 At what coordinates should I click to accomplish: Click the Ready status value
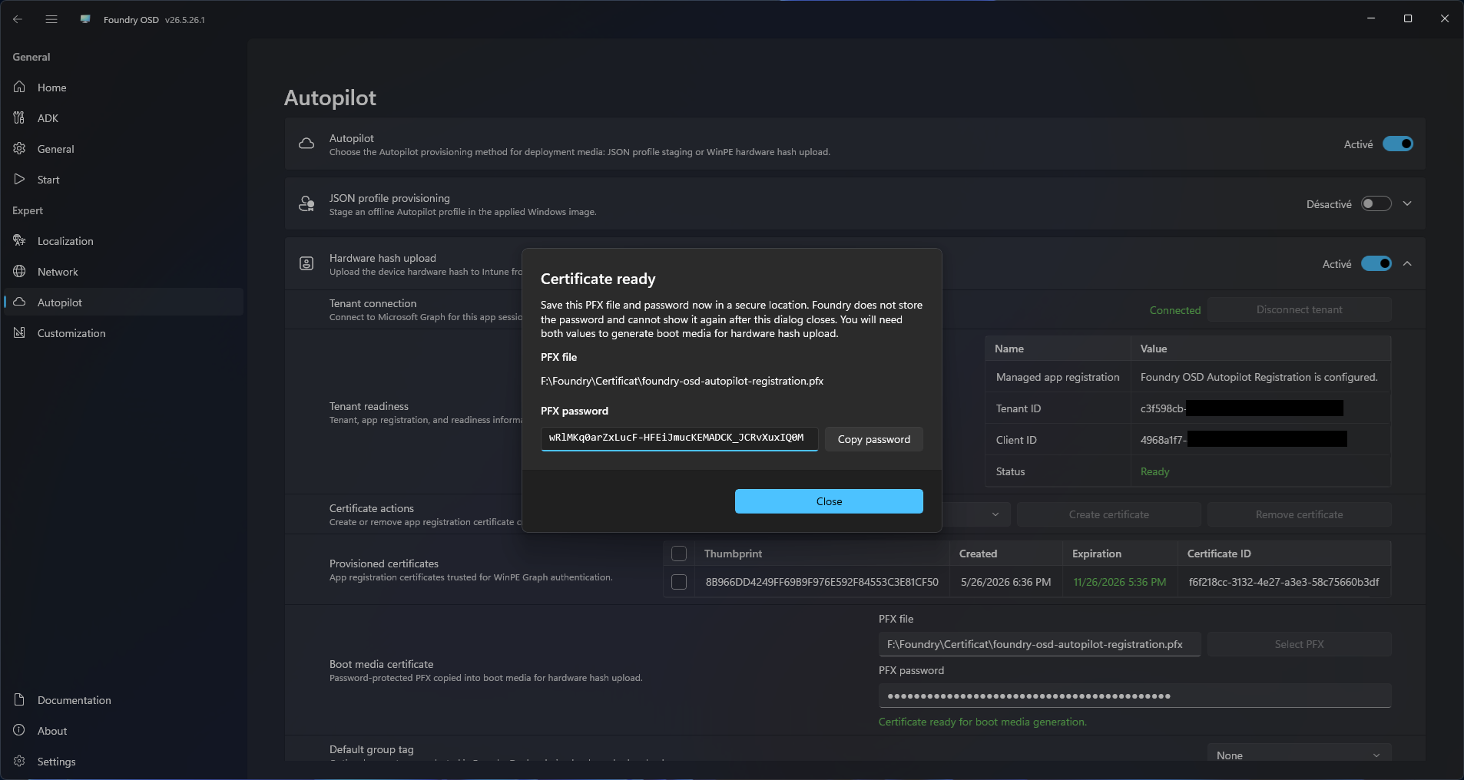click(x=1154, y=471)
